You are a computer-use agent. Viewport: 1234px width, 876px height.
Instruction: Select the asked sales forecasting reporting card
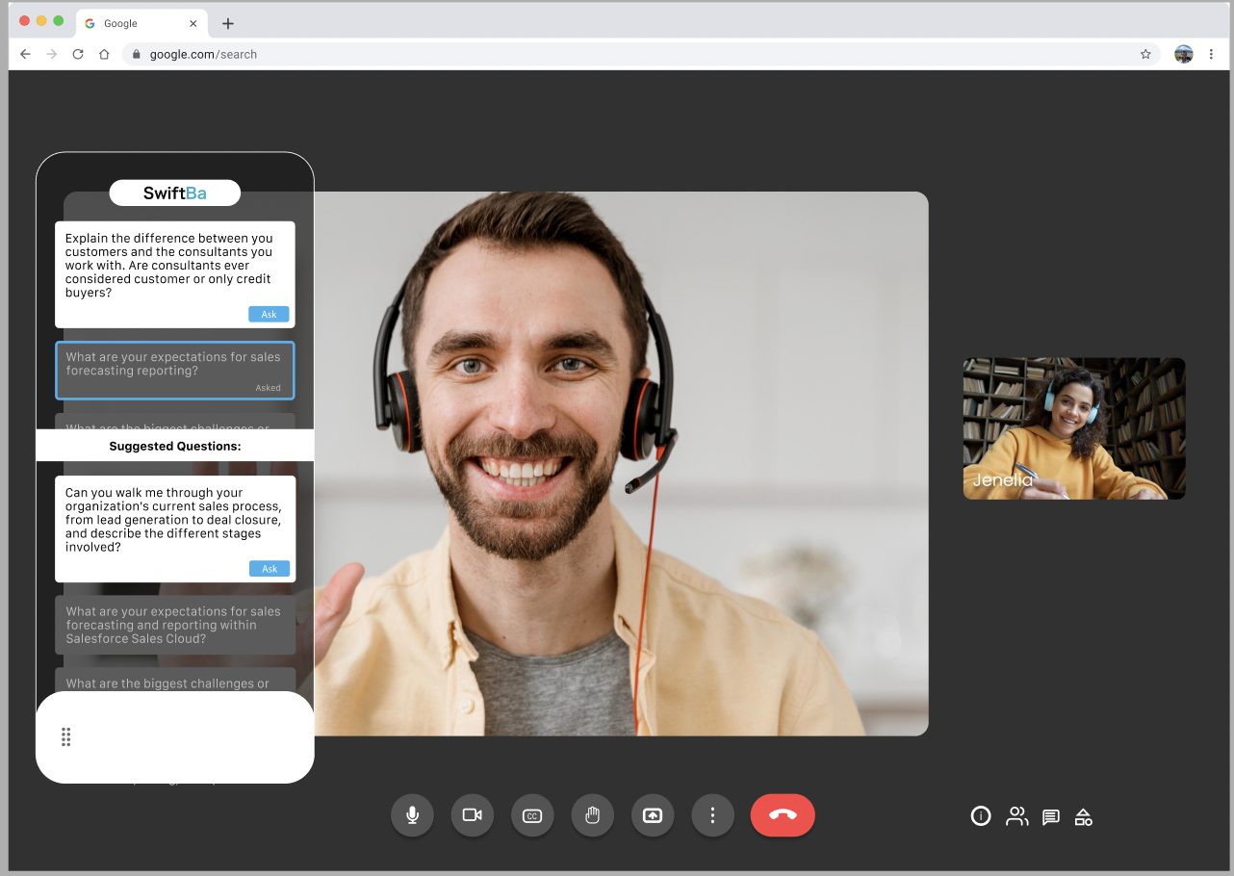174,370
